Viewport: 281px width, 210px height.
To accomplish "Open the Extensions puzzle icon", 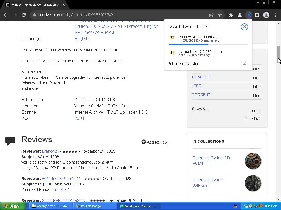I will [x=231, y=15].
